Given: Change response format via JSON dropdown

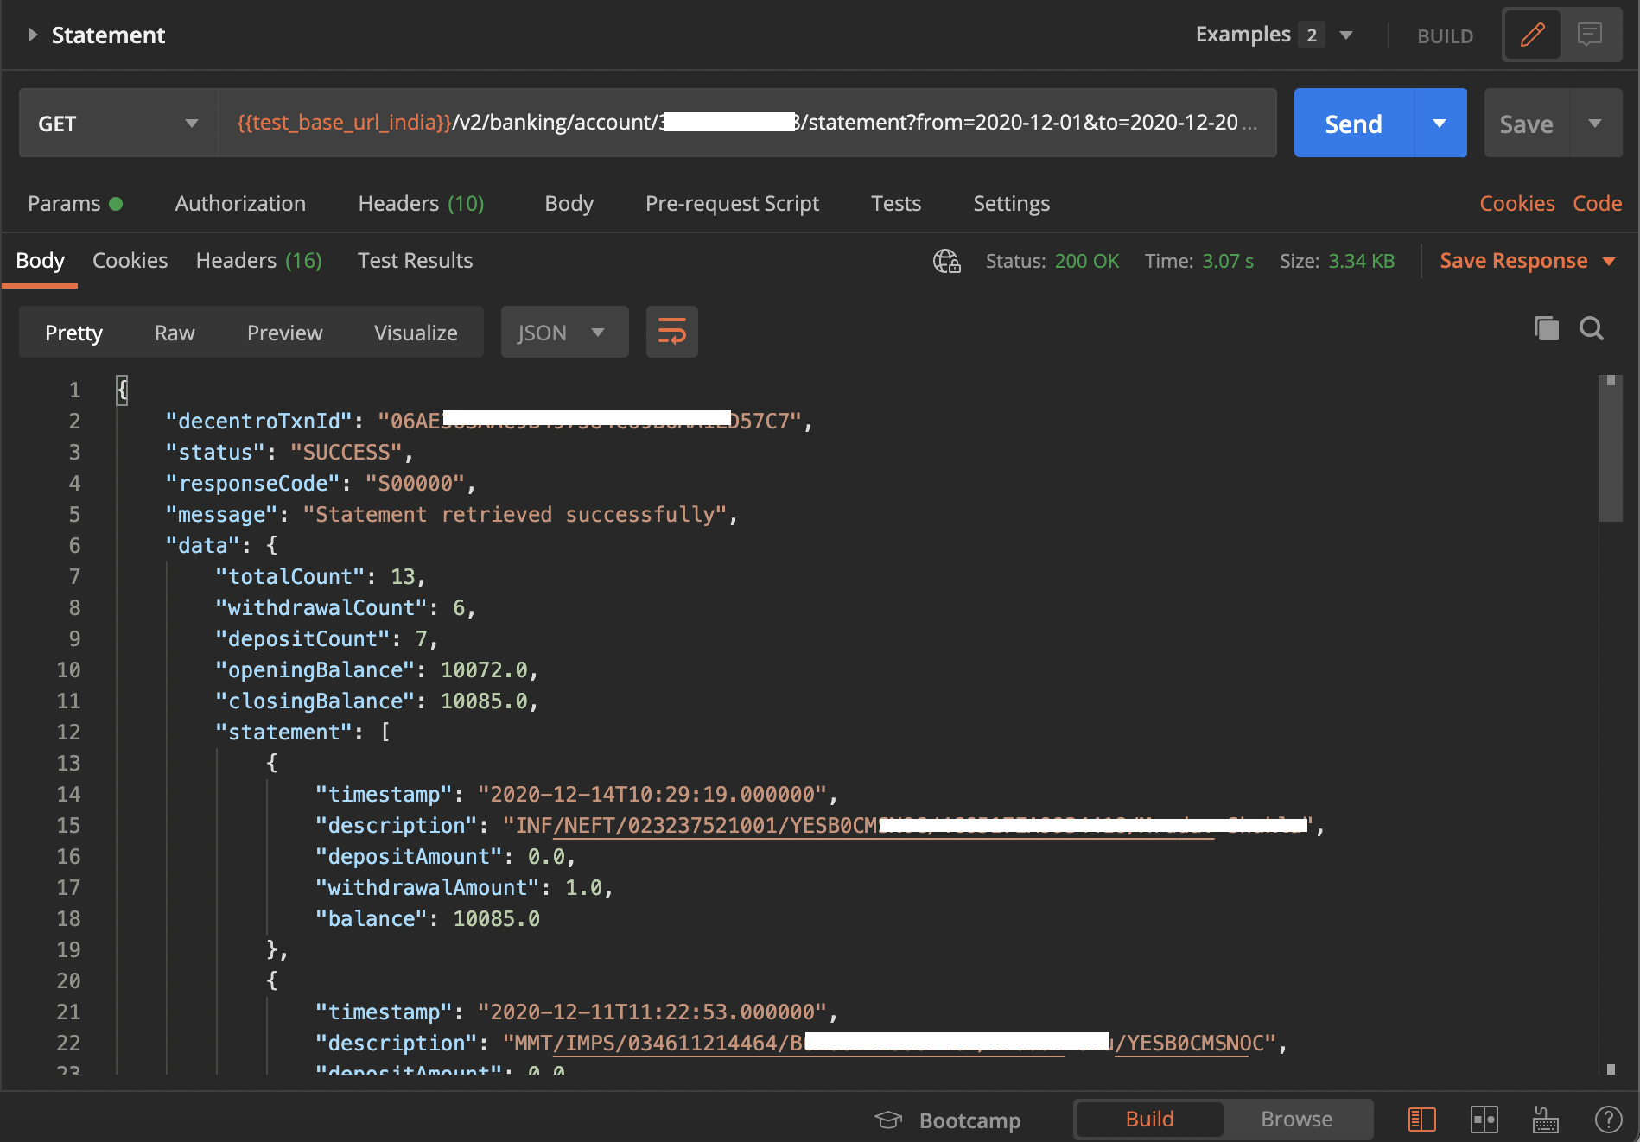Looking at the screenshot, I should [563, 332].
